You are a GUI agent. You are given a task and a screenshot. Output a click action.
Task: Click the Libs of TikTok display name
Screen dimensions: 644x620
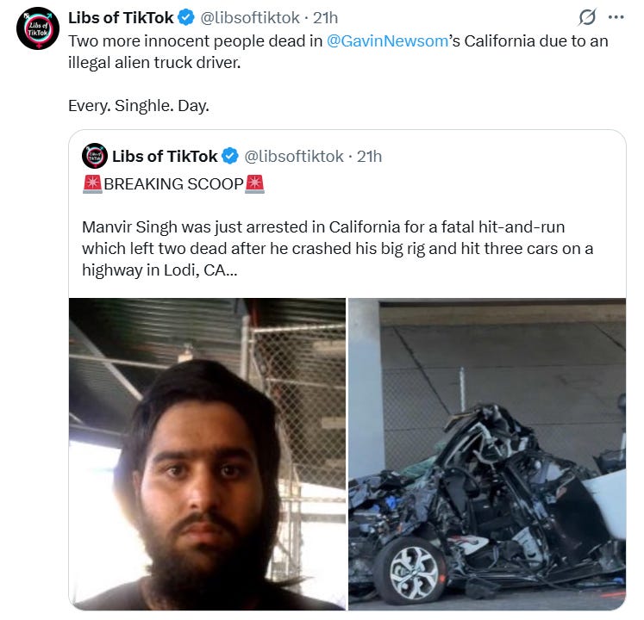(x=122, y=17)
